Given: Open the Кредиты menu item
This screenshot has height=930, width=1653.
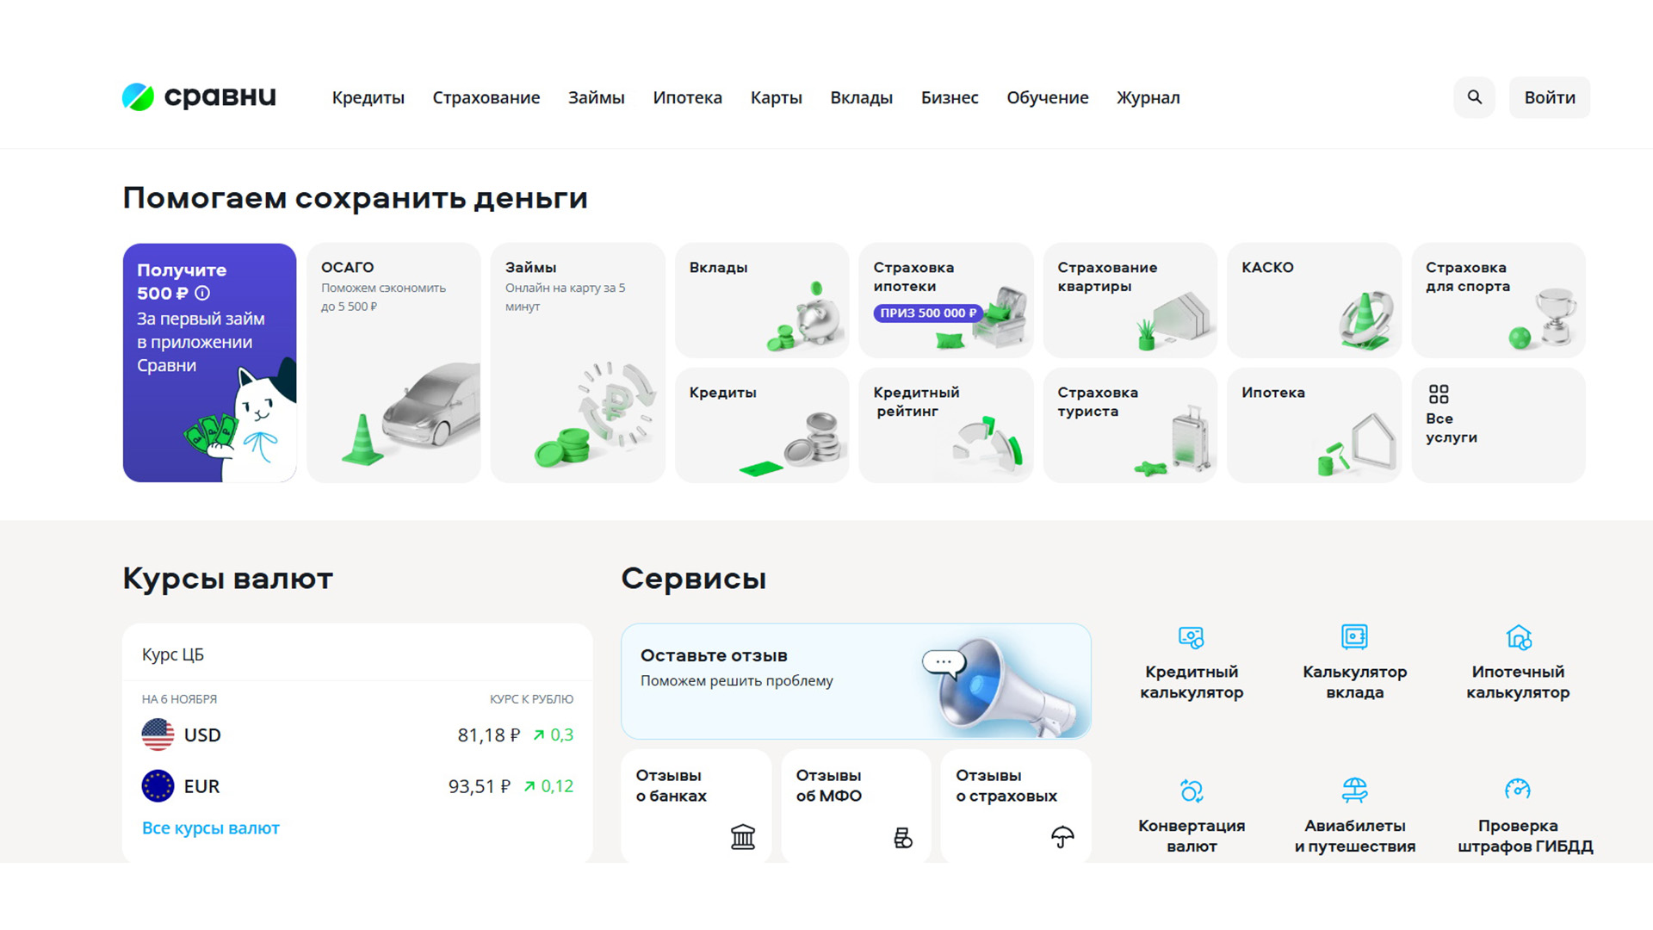Looking at the screenshot, I should click(x=368, y=98).
